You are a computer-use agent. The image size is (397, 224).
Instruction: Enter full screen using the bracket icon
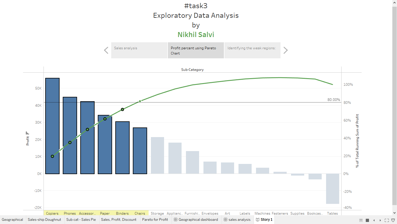coord(387,220)
